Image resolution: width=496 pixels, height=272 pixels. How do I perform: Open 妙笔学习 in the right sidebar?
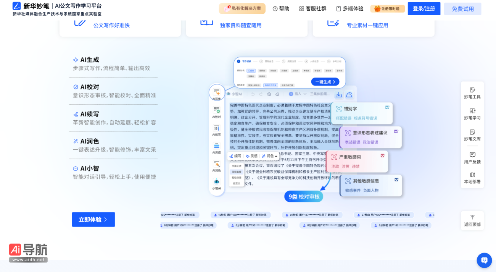pyautogui.click(x=472, y=114)
